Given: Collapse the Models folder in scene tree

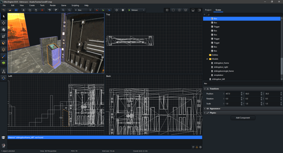Looking at the screenshot, I should click(x=207, y=59).
